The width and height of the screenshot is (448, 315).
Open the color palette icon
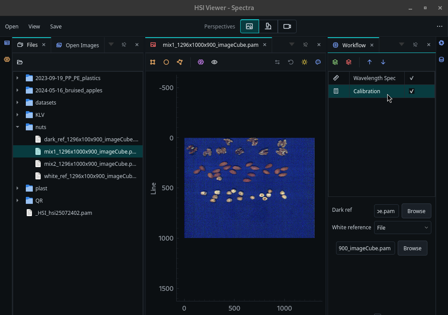(x=318, y=62)
